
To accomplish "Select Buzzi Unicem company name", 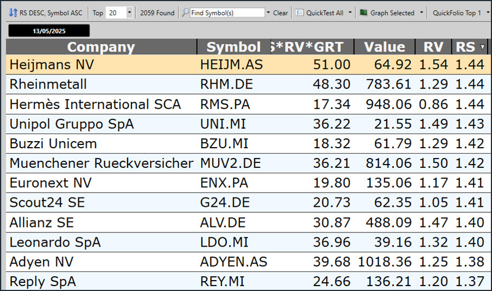I will point(53,143).
